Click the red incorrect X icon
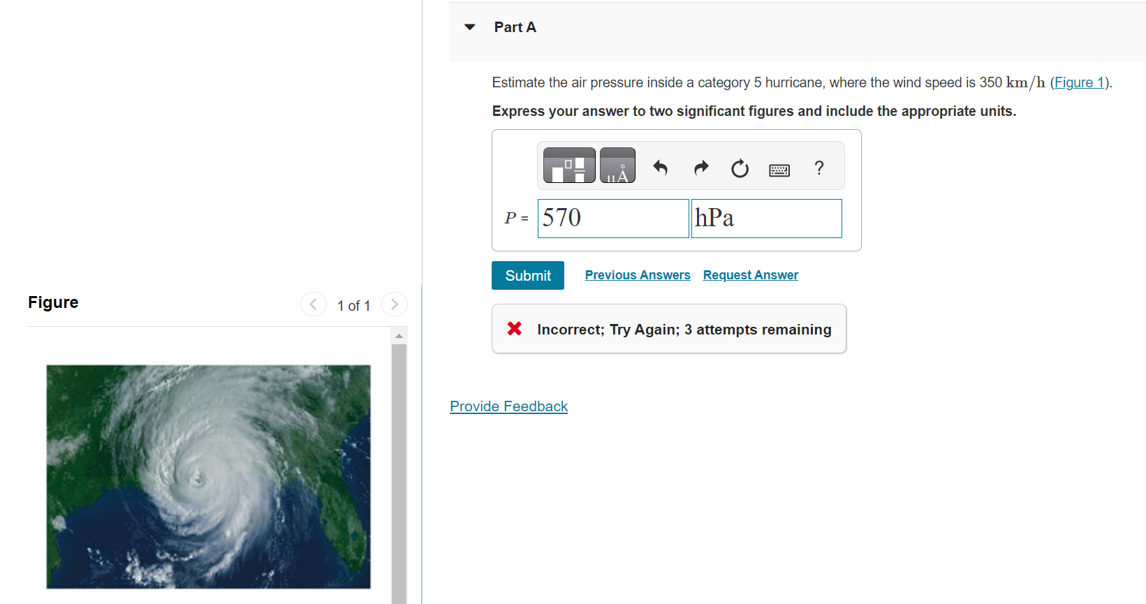This screenshot has height=604, width=1146. (x=515, y=328)
